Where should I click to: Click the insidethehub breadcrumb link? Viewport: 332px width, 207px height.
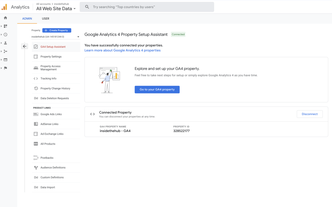click(x=61, y=4)
